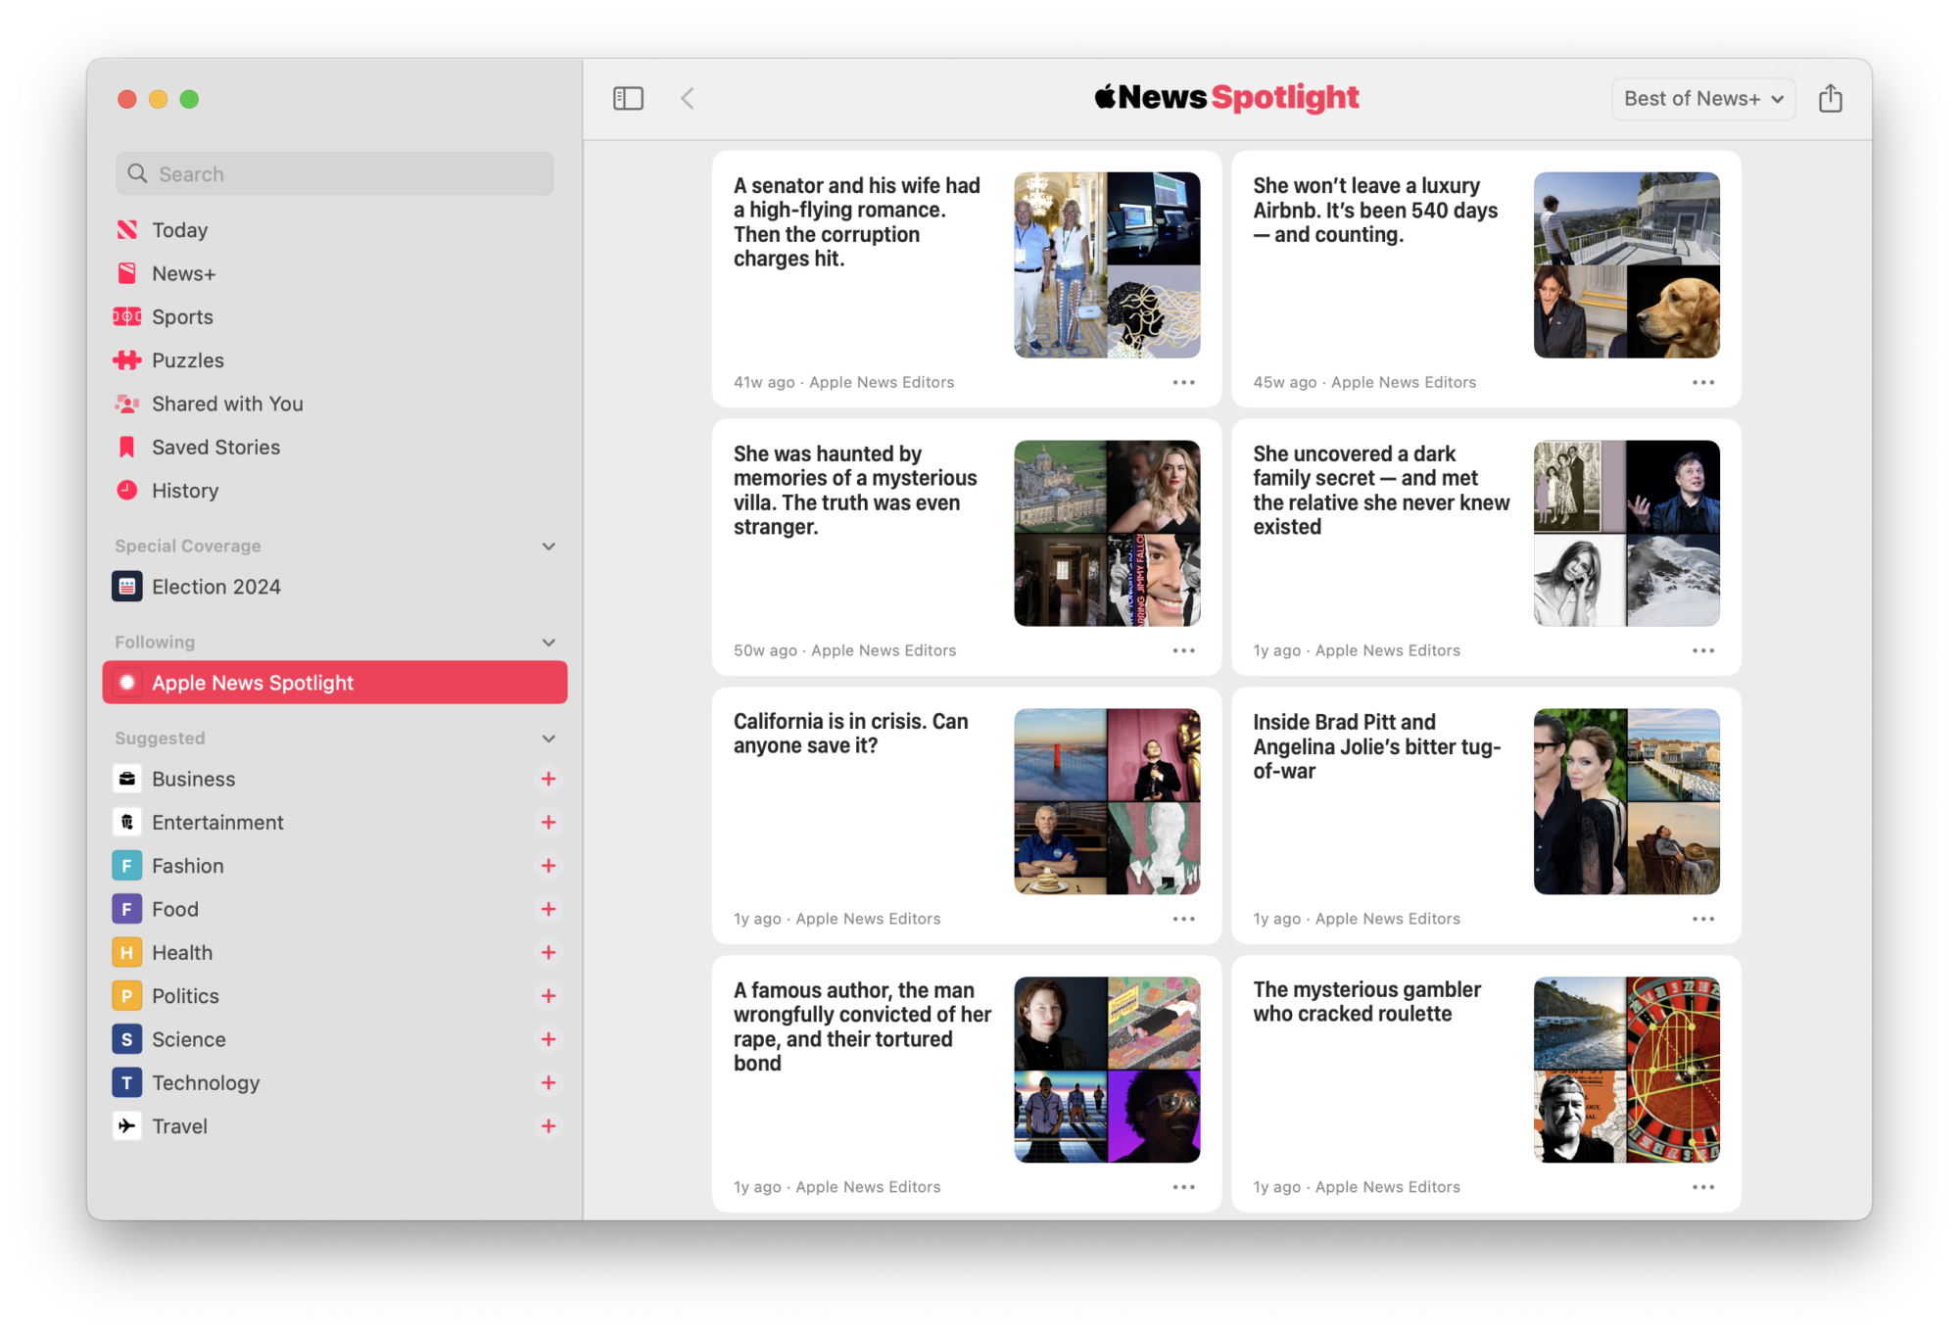The height and width of the screenshot is (1335, 1959).
Task: Open more options for California crisis story
Action: [x=1183, y=919]
